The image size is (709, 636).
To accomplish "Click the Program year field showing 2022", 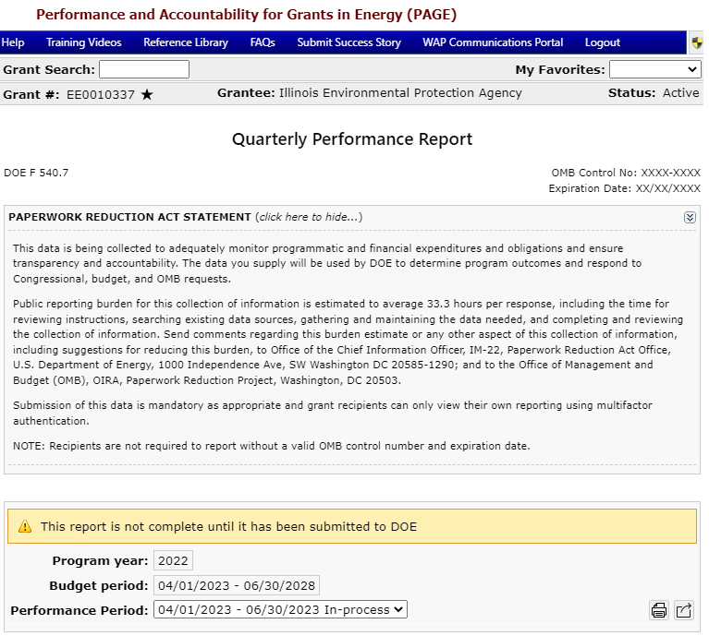I will click(x=173, y=561).
